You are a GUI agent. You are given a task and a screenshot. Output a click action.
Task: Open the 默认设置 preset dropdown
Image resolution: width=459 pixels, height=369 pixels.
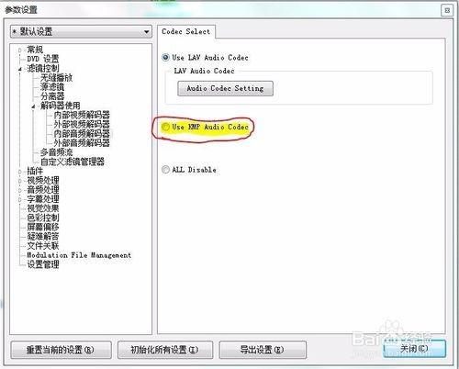81,31
